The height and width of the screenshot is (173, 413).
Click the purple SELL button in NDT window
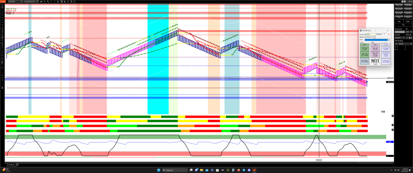[x=375, y=45]
